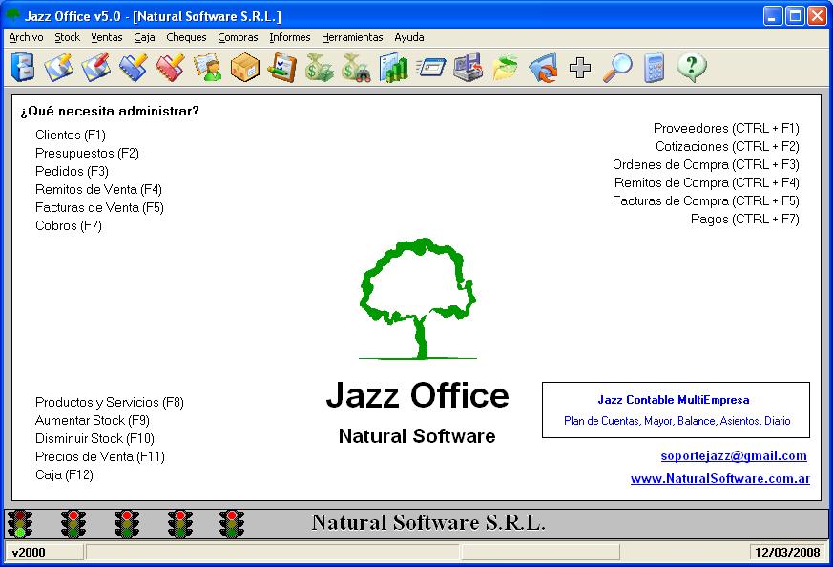Open the Informes menu
Viewport: 833px width, 567px height.
tap(290, 38)
